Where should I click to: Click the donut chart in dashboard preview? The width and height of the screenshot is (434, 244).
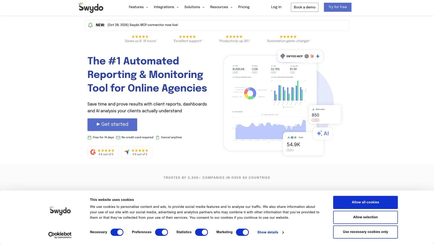250,94
